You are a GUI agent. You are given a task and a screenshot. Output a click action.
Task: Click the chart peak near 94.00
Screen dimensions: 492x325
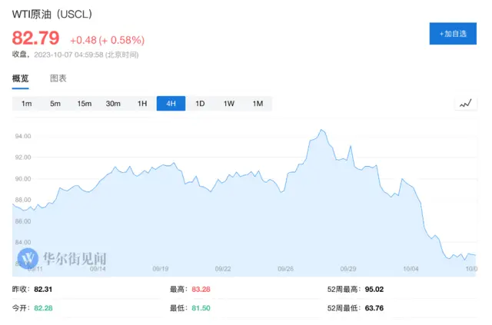tap(321, 131)
